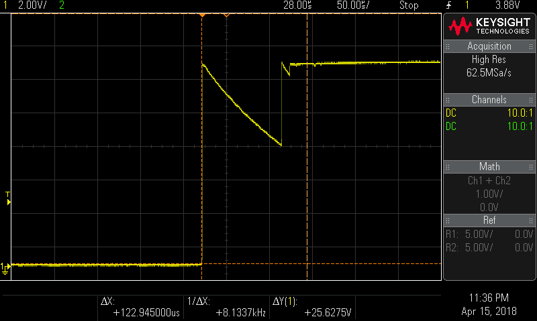
Task: Open the Acquisition panel header
Action: (x=489, y=46)
